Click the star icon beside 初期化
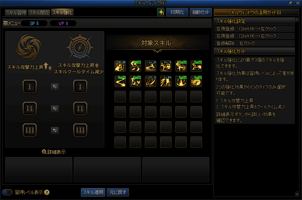The height and width of the screenshot is (200, 302). pyautogui.click(x=161, y=12)
